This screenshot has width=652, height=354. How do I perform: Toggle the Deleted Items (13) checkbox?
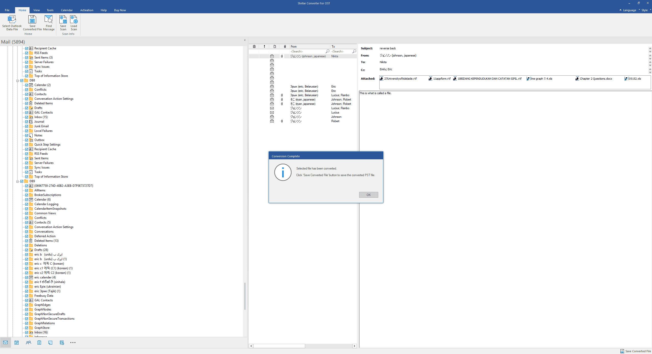pyautogui.click(x=27, y=241)
